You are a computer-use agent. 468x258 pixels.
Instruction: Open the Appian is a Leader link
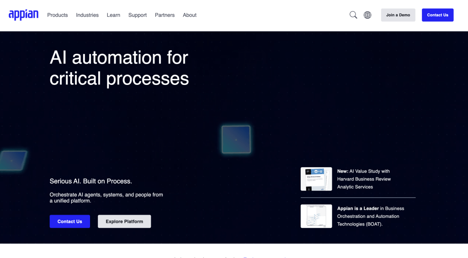click(370, 216)
